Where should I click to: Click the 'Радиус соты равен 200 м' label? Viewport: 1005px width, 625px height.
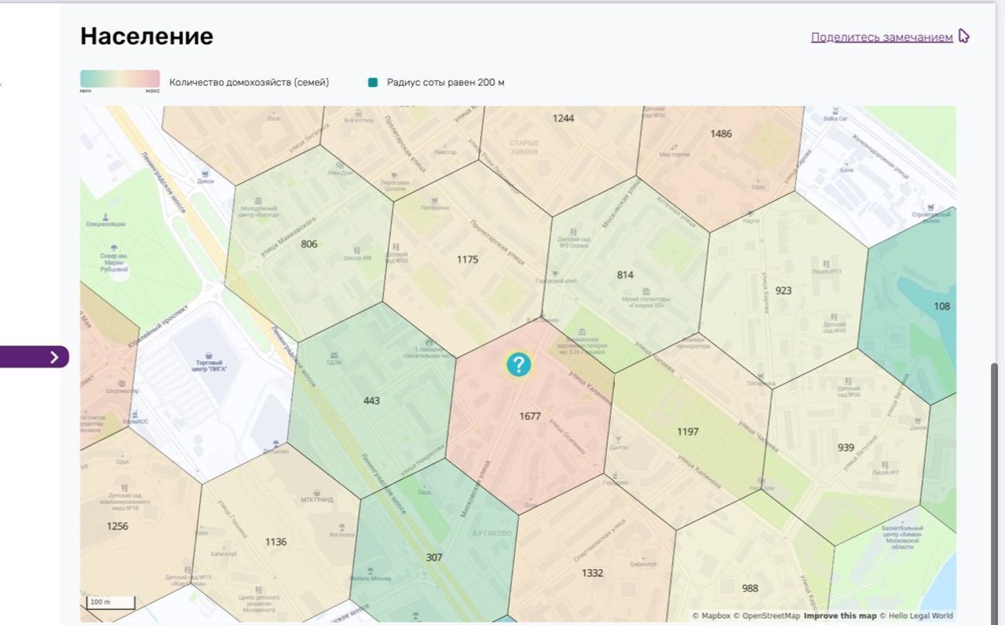[445, 82]
